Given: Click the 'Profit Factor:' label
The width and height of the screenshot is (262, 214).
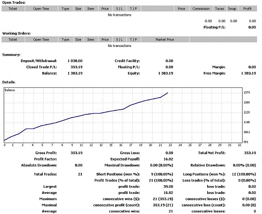Looking at the screenshot, I should coord(45,159).
